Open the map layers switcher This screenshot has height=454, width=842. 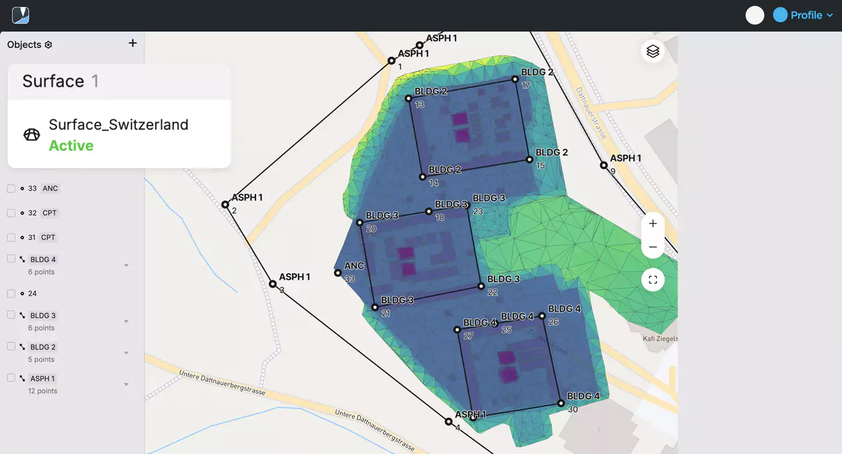tap(653, 52)
